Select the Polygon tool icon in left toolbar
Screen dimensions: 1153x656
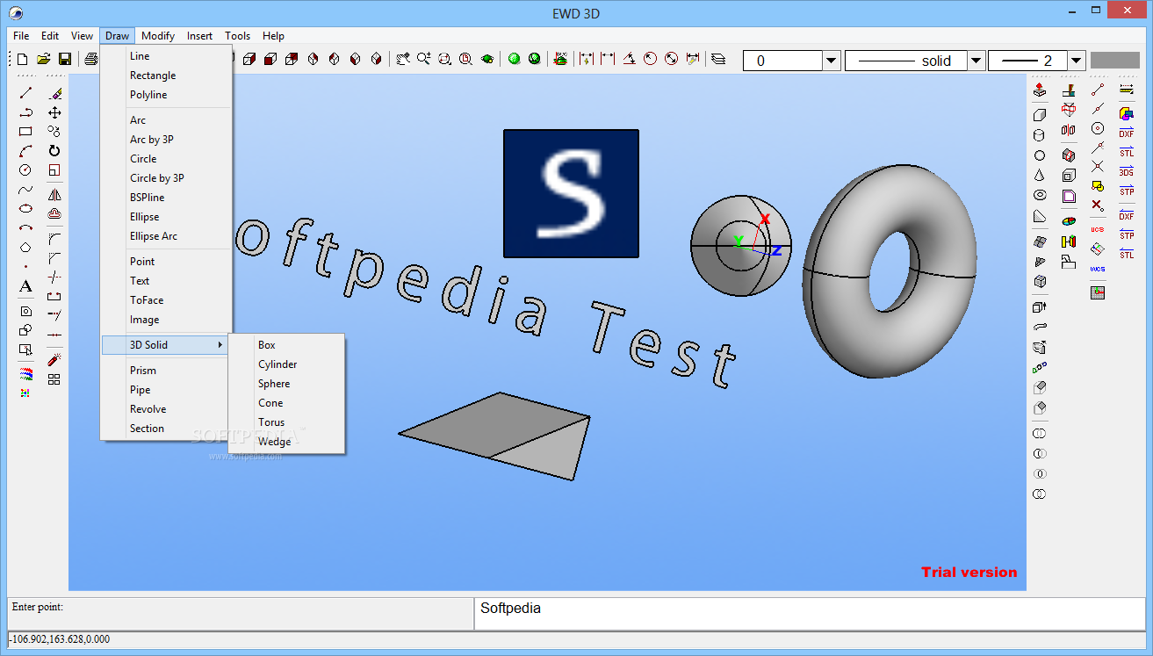[x=26, y=248]
